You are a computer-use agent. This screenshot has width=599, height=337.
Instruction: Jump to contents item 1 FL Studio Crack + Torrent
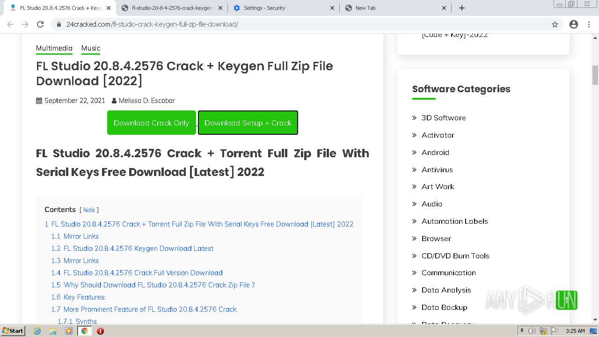pos(199,224)
